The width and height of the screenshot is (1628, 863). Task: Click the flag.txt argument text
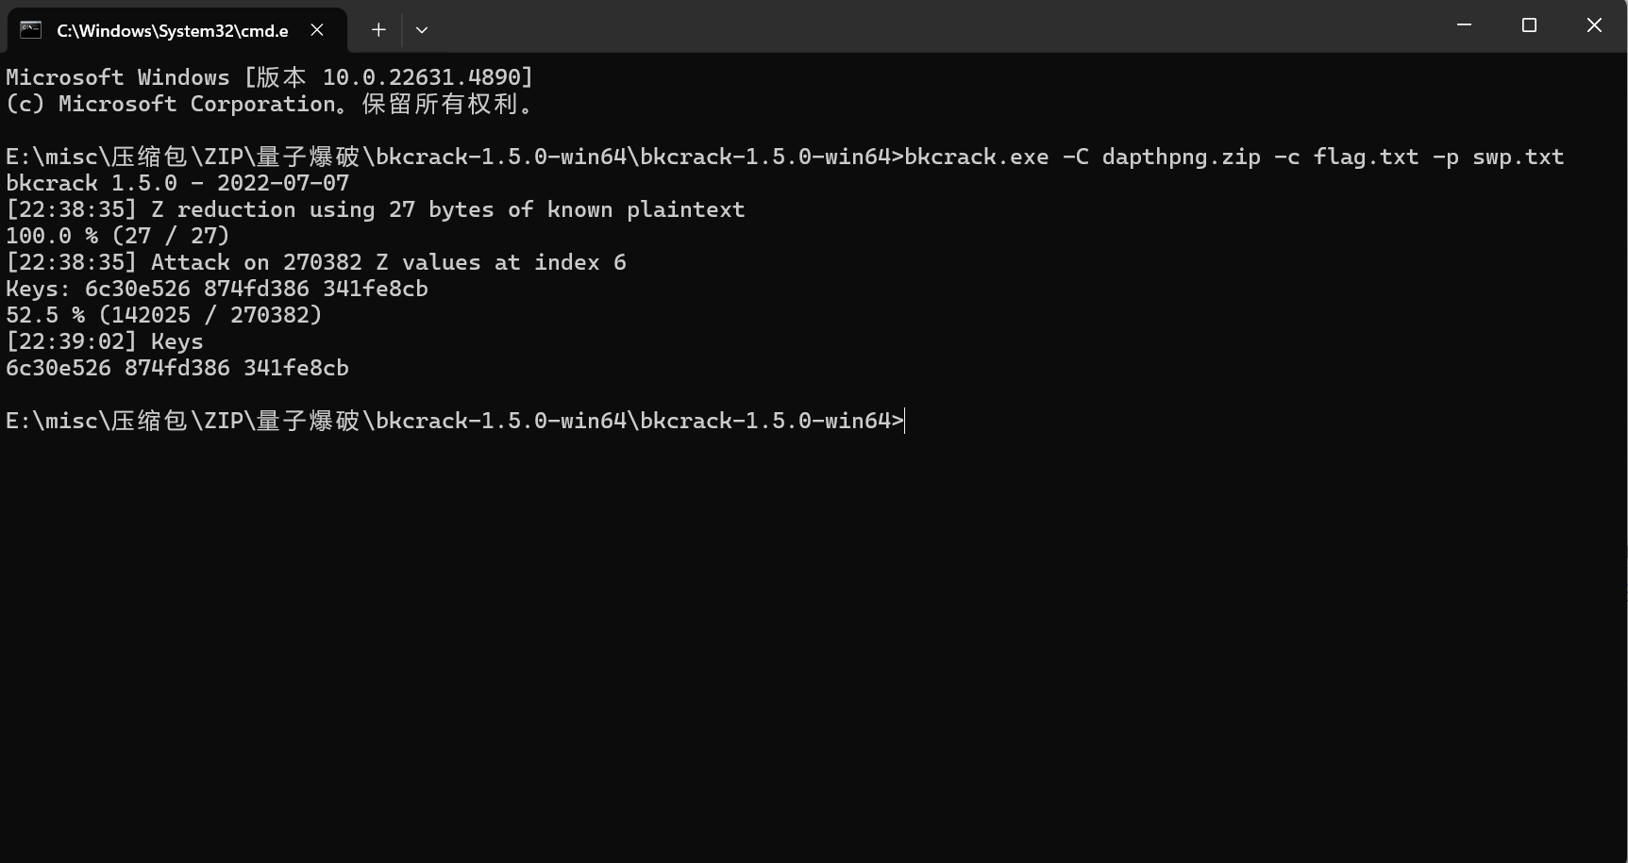pyautogui.click(x=1367, y=157)
